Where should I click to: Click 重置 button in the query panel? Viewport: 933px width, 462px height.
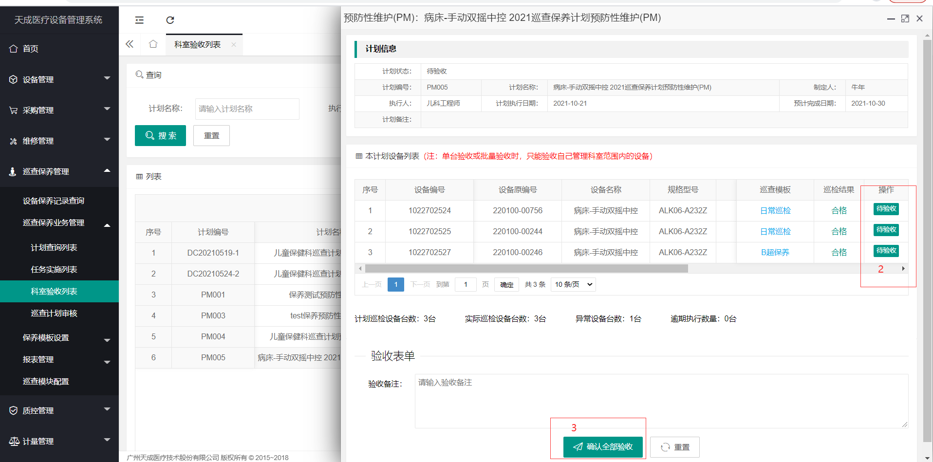211,135
